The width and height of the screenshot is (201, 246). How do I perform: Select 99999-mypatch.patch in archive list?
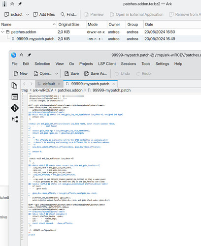(x=35, y=39)
